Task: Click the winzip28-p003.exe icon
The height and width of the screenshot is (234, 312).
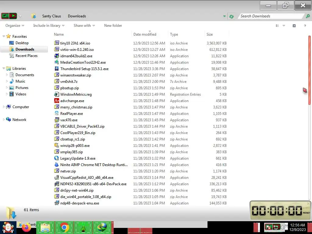Action: point(57,145)
